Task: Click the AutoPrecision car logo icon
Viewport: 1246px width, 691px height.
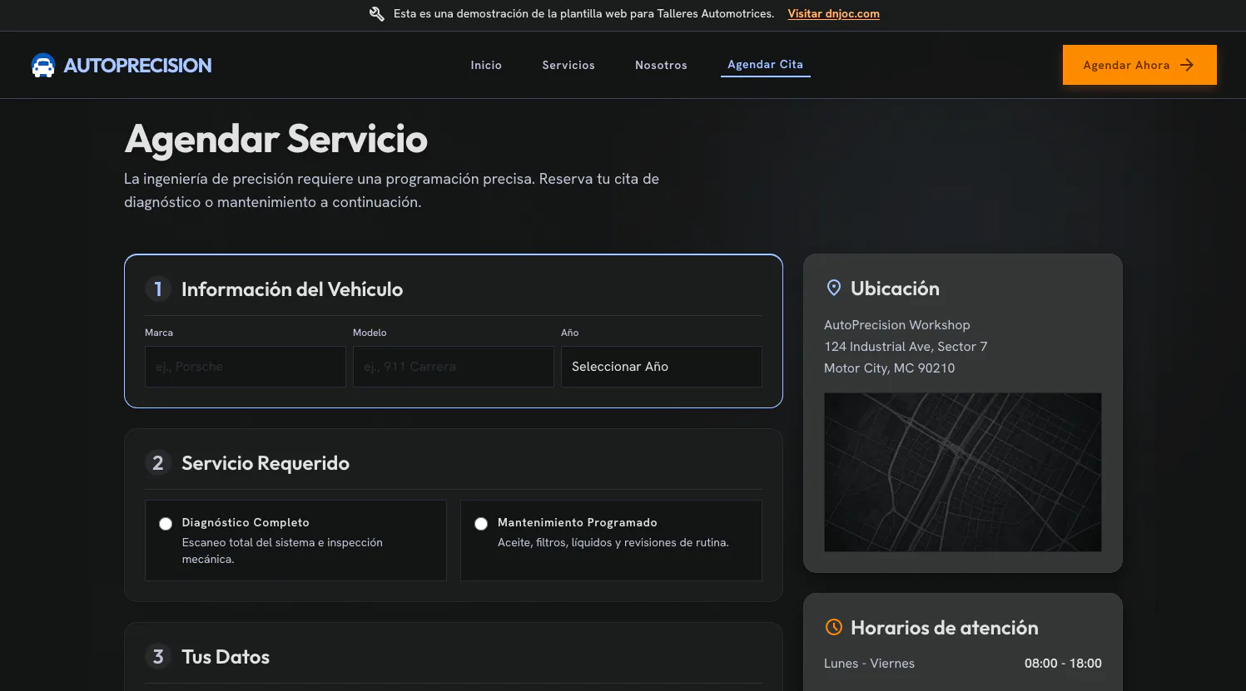Action: coord(43,65)
